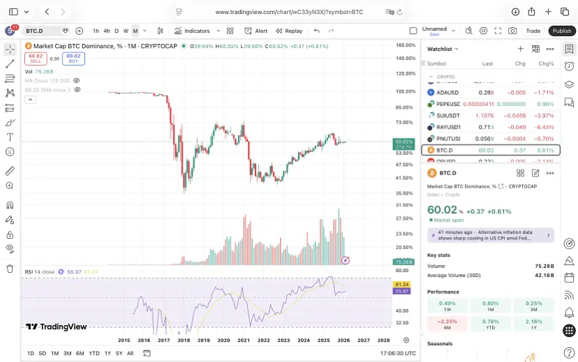578x362 pixels.
Task: Open the Trade panel button
Action: click(x=533, y=31)
